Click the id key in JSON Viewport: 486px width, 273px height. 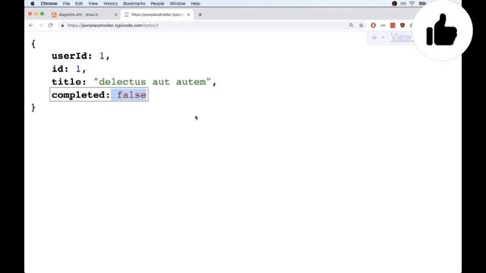pyautogui.click(x=60, y=69)
